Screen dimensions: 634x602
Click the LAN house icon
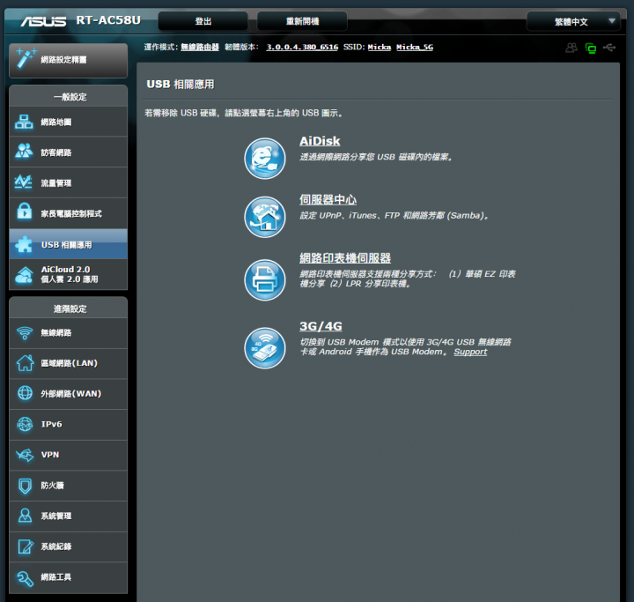(25, 363)
